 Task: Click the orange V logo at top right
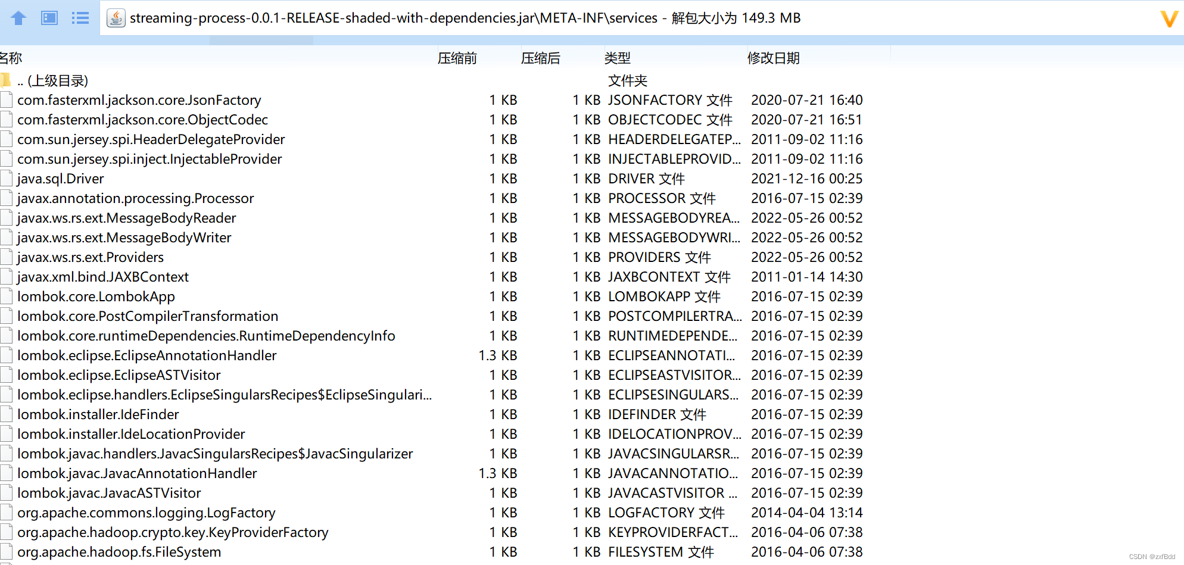[x=1169, y=18]
